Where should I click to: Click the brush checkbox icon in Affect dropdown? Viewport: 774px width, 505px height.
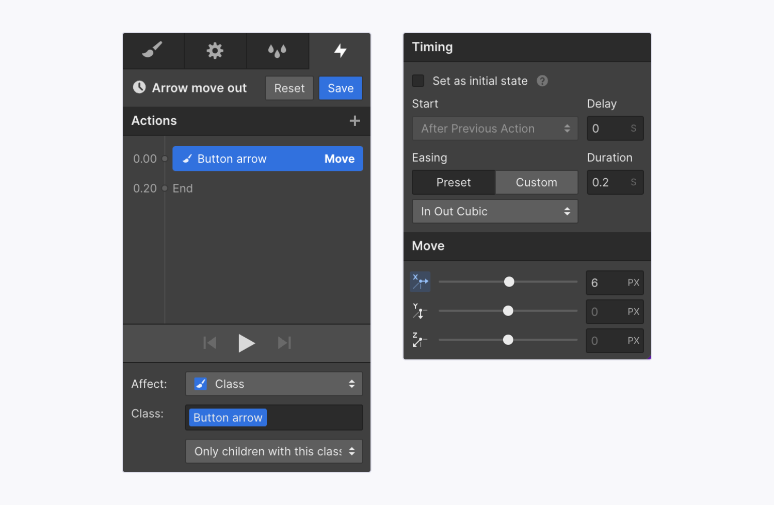click(x=201, y=384)
